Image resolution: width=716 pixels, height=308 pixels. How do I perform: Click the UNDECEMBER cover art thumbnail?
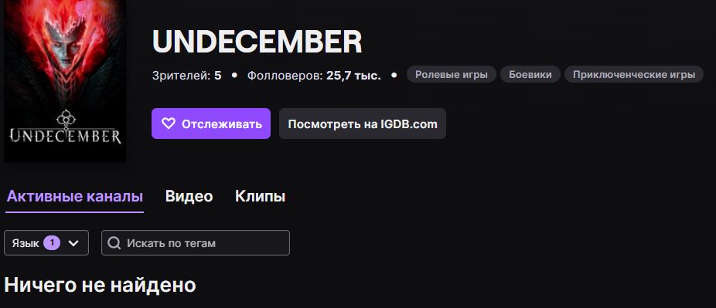coord(65,80)
